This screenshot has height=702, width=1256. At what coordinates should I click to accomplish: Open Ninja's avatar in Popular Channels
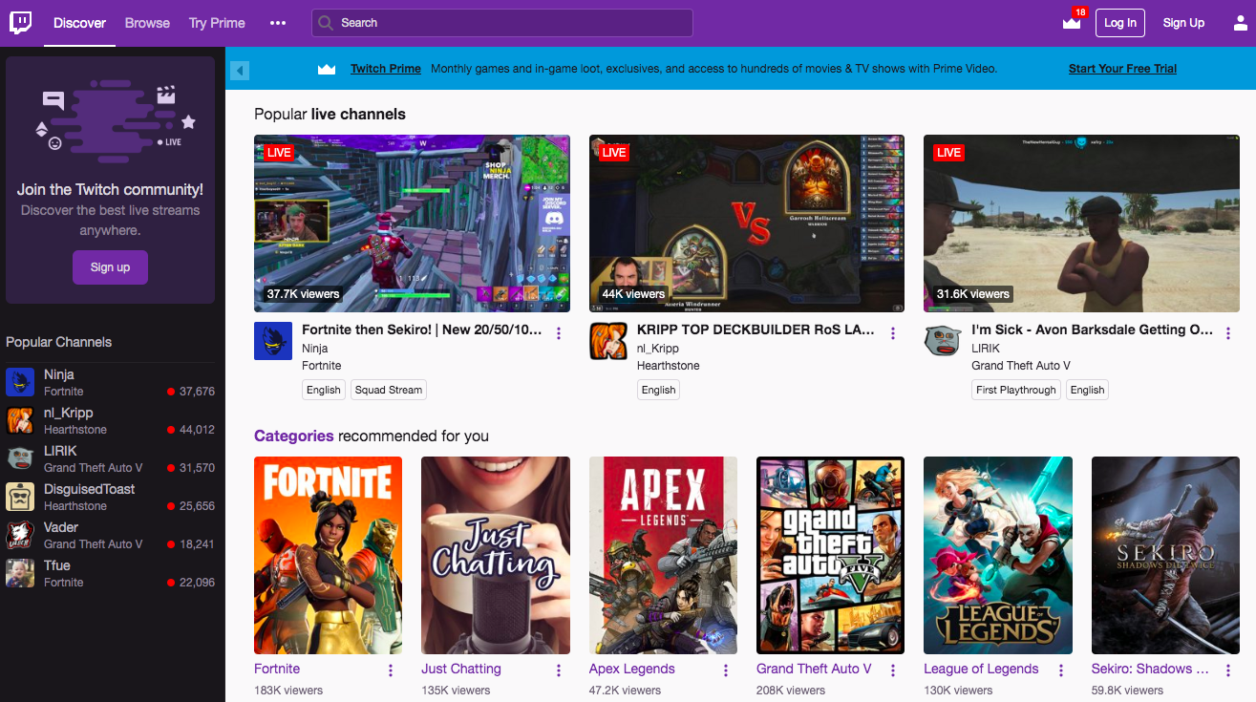point(20,382)
